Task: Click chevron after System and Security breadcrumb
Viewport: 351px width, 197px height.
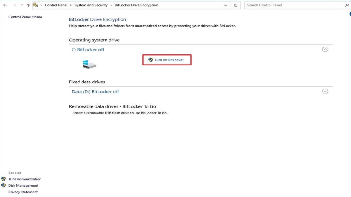Action: pyautogui.click(x=111, y=5)
